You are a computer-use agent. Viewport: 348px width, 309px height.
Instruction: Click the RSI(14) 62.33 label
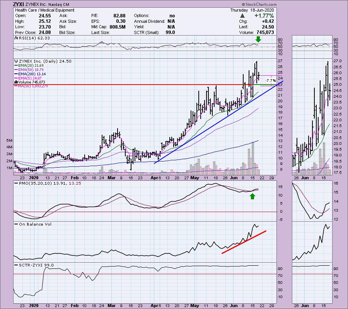(x=34, y=38)
